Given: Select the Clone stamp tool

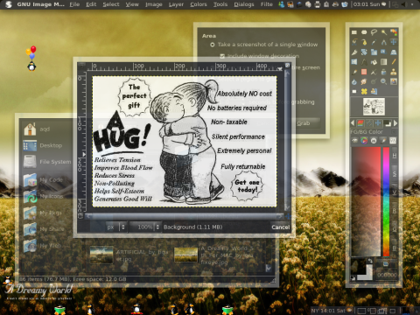Looking at the screenshot, I should pyautogui.click(x=394, y=72).
